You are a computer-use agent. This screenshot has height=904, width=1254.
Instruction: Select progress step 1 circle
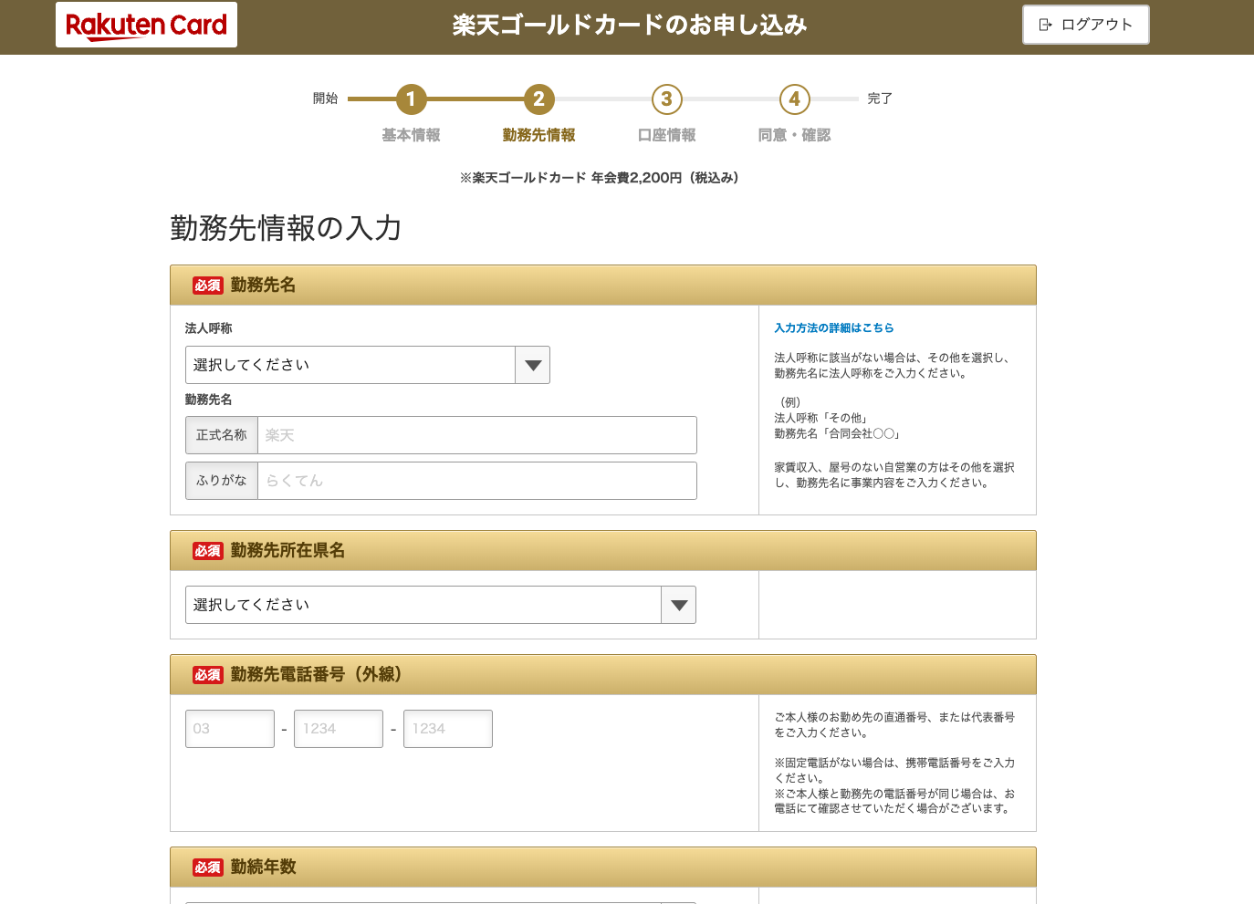[410, 99]
